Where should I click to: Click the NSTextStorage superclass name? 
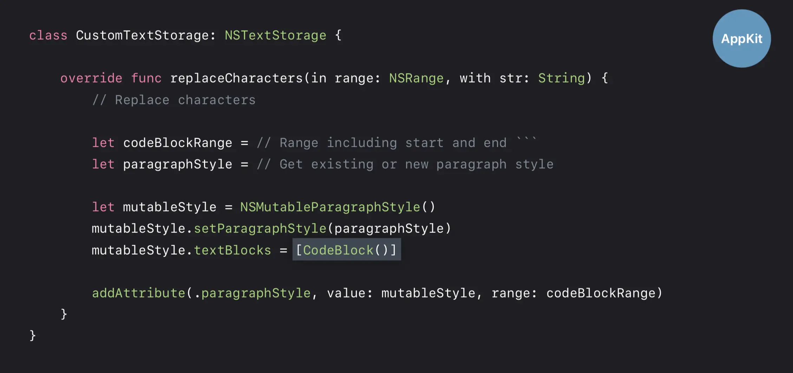(275, 35)
